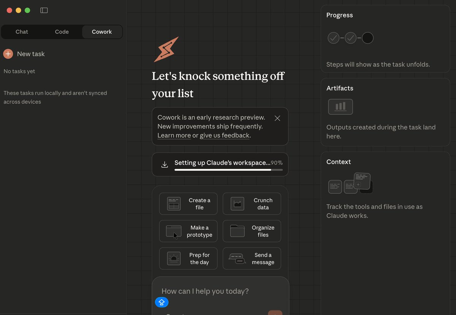Screen dimensions: 456x315
Task: Click the Cowork lightning bolt logo
Action: point(166,49)
